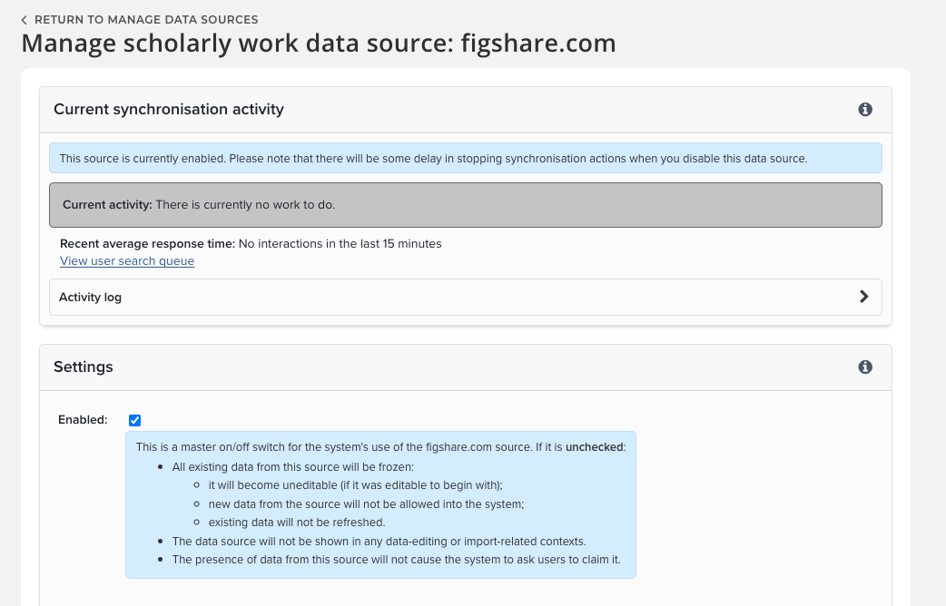
Task: Click the Enabled label text
Action: coord(83,420)
